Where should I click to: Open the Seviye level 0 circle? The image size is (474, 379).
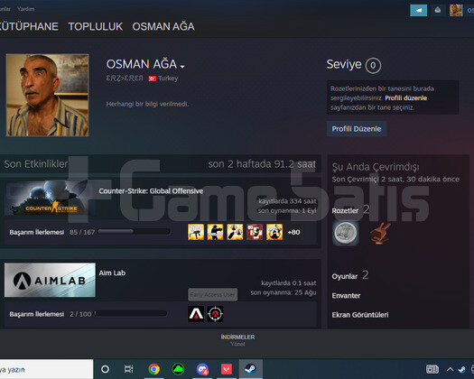coord(373,65)
